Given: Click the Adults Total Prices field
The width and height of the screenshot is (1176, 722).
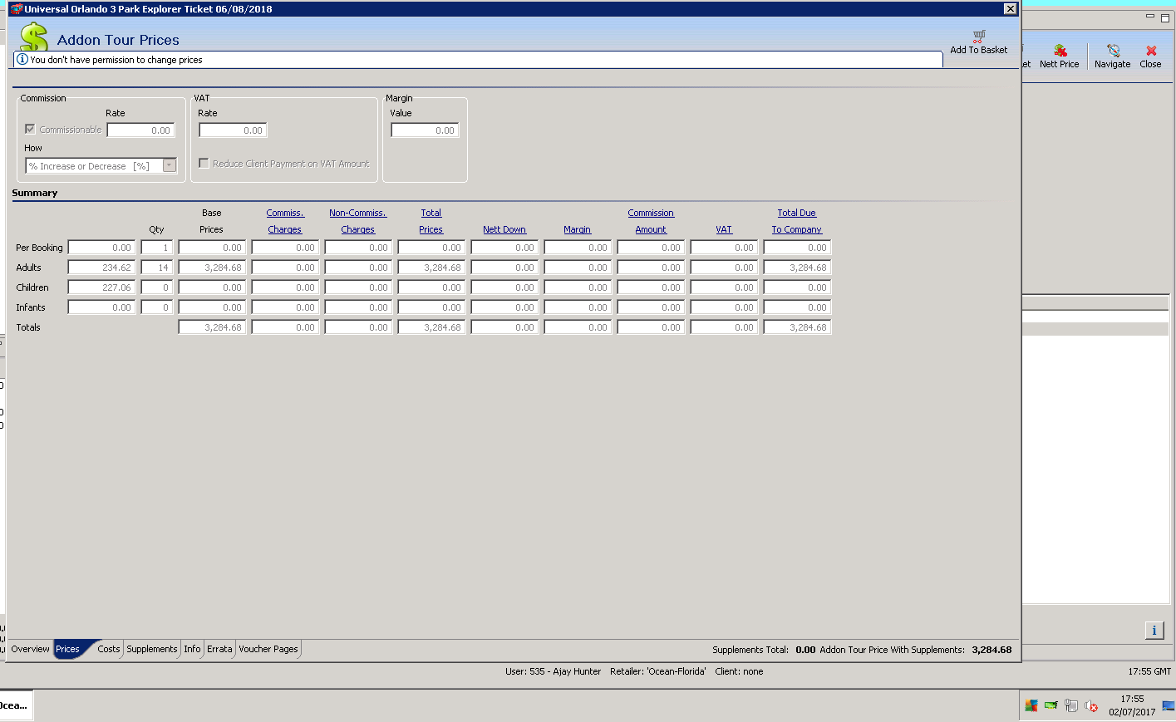Looking at the screenshot, I should point(431,268).
